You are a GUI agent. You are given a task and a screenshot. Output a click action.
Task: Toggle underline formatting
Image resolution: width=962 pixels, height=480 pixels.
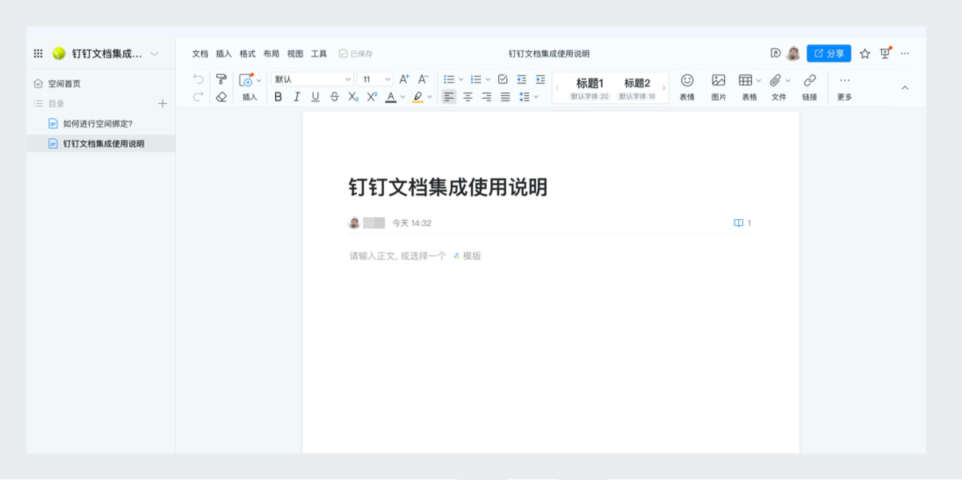click(316, 97)
